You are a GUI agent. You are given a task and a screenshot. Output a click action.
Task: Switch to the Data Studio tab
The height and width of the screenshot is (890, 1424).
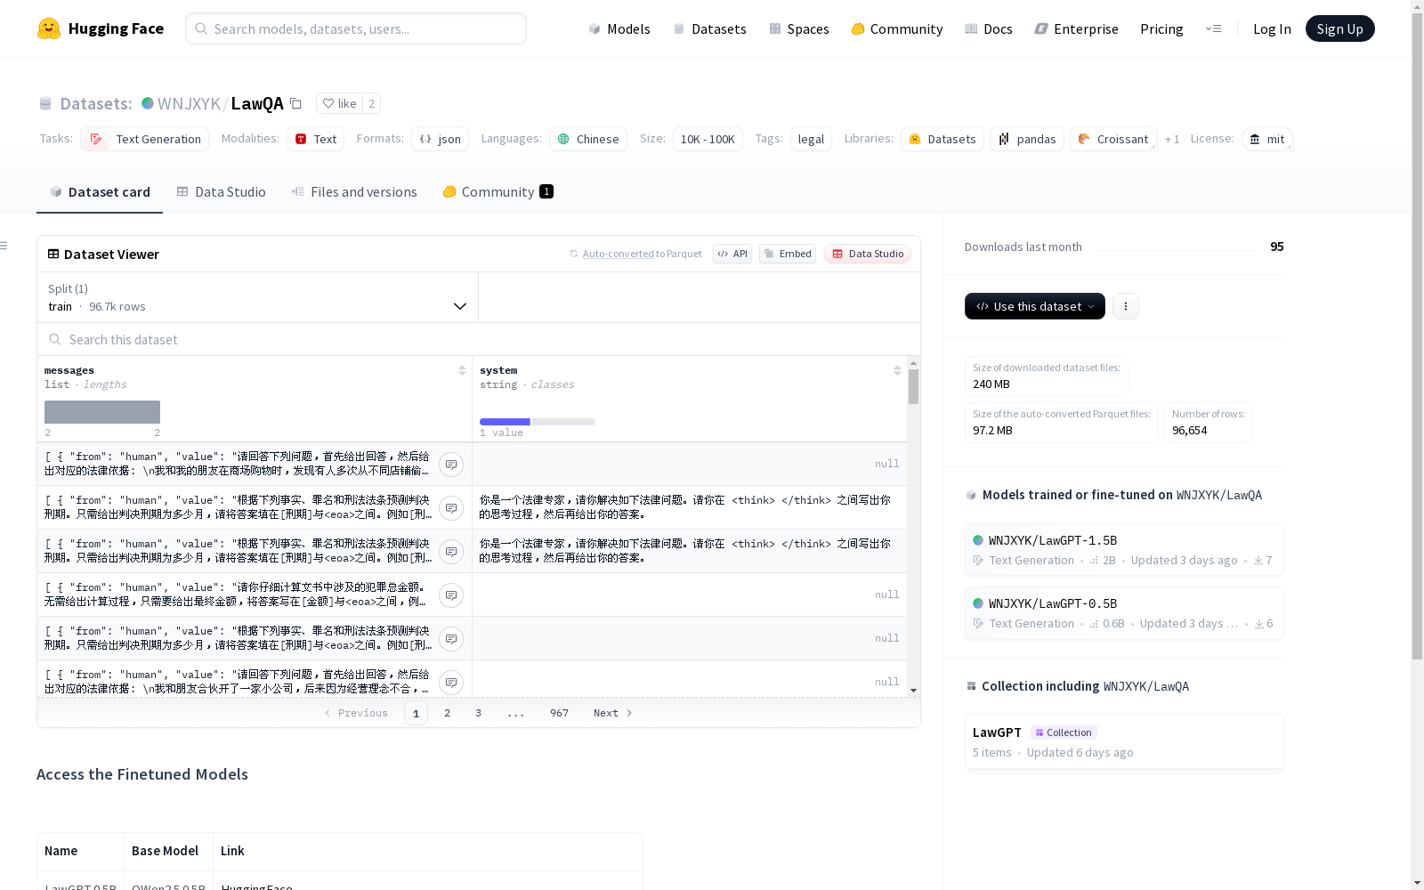coord(221,191)
